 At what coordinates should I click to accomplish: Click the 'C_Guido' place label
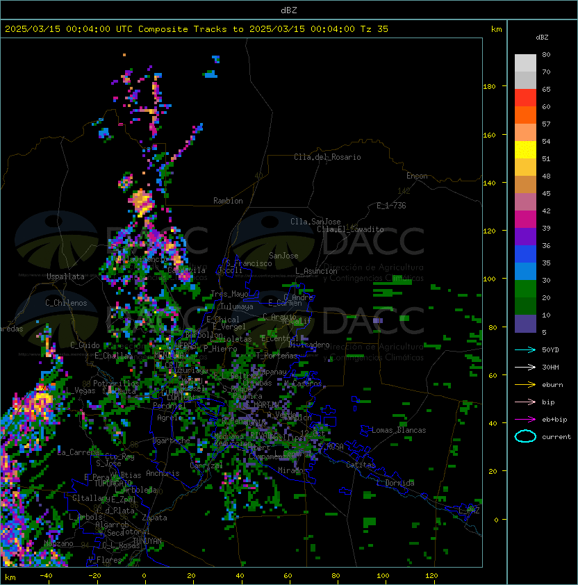click(x=85, y=345)
